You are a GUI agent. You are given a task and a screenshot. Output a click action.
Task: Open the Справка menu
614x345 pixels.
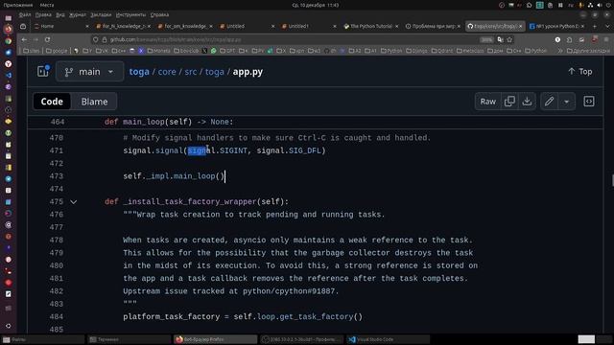(159, 15)
